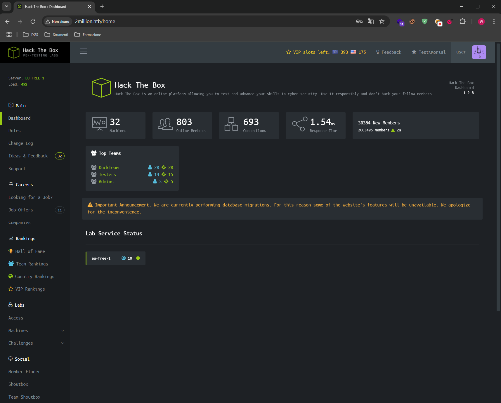This screenshot has height=403, width=501.
Task: Click the Country Rankings globe icon
Action: coord(11,276)
